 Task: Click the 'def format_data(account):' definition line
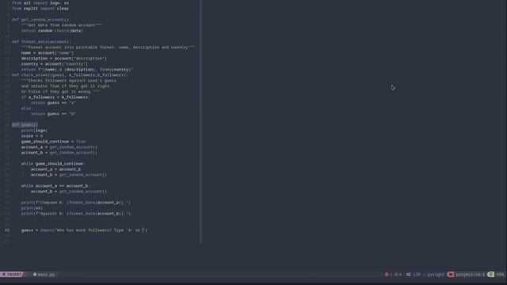tap(40, 42)
